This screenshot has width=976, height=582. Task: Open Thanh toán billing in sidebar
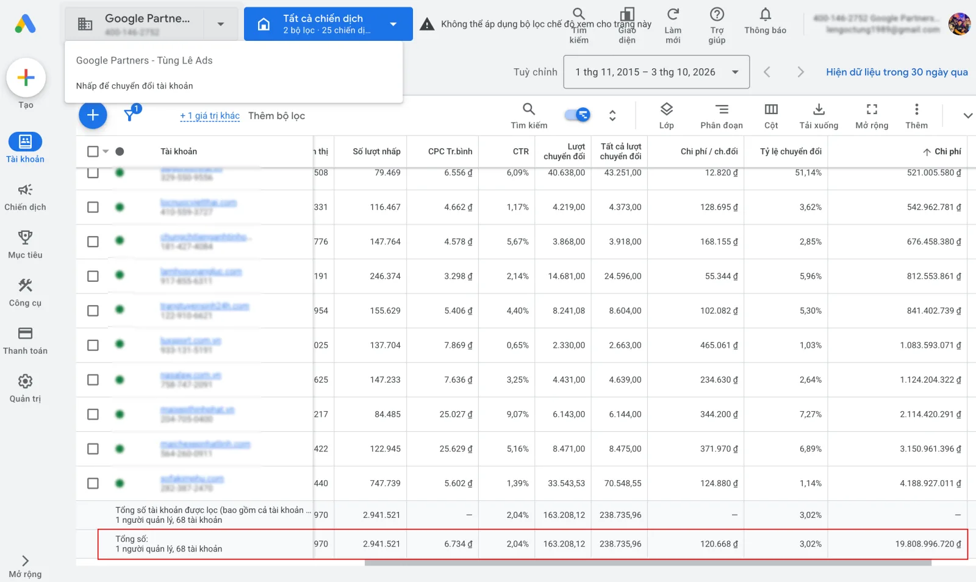pos(25,341)
